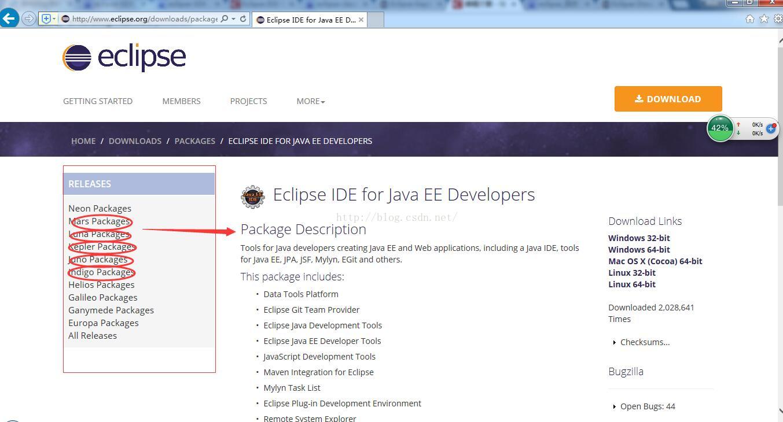Open Europa Packages release

(x=104, y=323)
